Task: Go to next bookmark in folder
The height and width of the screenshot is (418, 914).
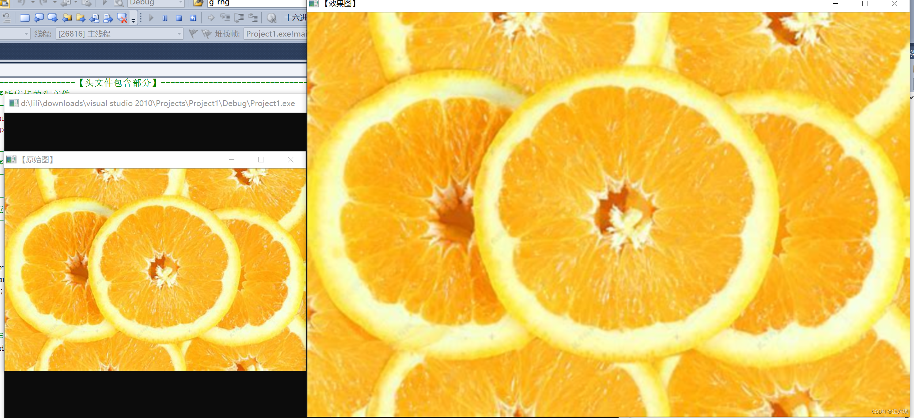Action: pyautogui.click(x=80, y=18)
